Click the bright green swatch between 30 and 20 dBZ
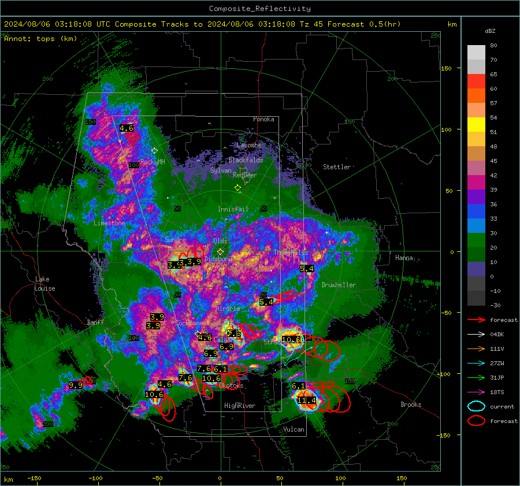 tap(476, 240)
